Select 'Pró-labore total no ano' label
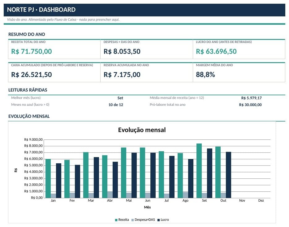Viewport: 289px width, 227px height. (167, 105)
